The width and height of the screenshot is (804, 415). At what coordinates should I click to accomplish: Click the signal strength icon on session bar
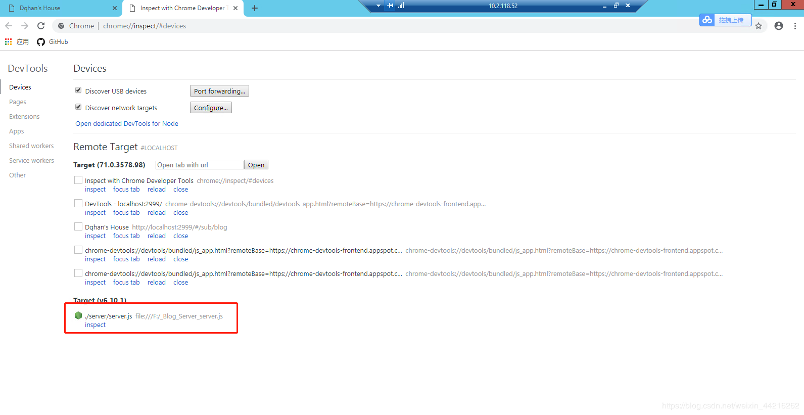(x=401, y=6)
